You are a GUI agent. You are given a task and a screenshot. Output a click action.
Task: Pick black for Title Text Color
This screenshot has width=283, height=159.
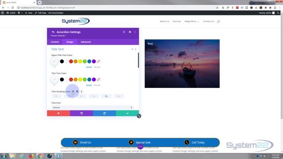click(62, 79)
